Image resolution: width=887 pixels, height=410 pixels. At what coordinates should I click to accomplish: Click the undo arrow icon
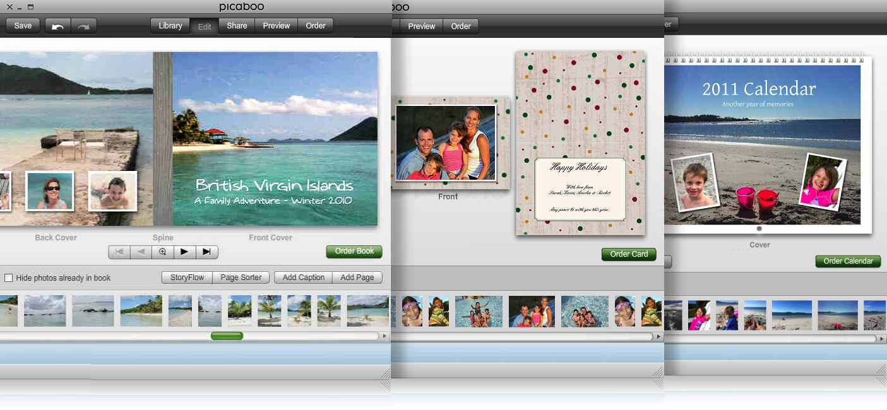point(57,26)
